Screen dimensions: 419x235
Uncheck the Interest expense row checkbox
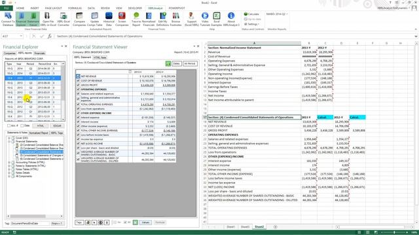(x=78, y=117)
